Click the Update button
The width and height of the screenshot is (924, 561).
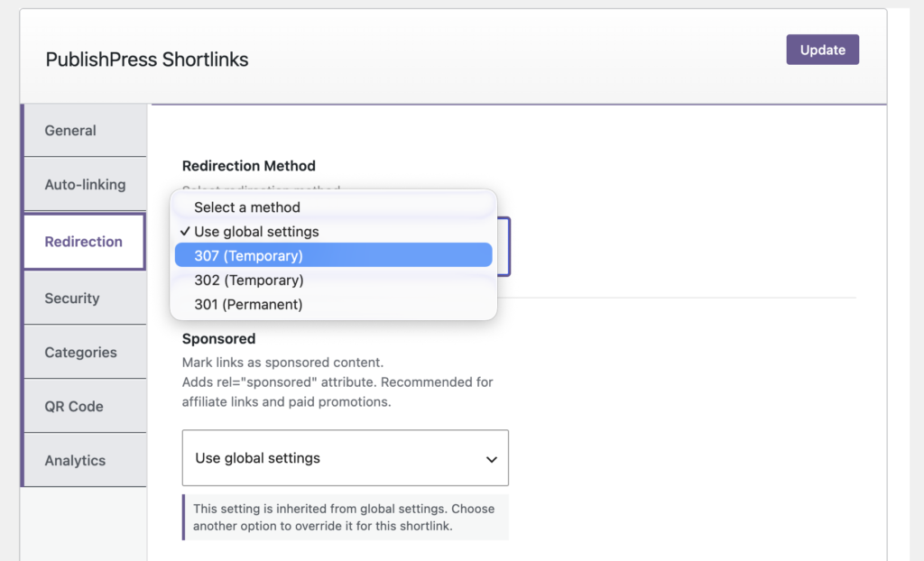point(822,50)
